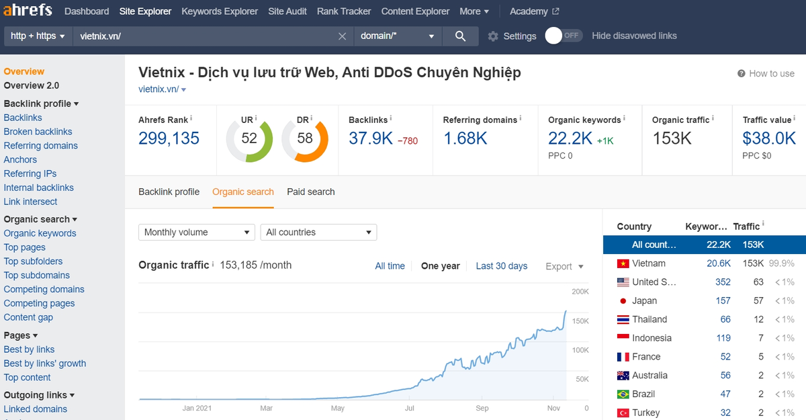Click the Turkey flag icon
The image size is (806, 420).
click(x=623, y=413)
